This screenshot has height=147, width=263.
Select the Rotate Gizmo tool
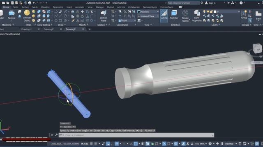pyautogui.click(x=185, y=16)
